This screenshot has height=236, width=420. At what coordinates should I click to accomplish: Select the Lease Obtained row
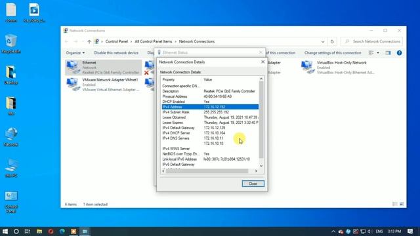[x=210, y=117]
